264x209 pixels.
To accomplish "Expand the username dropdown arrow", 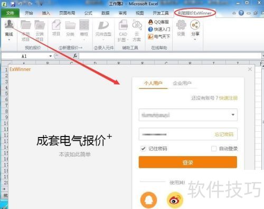I will click(233, 115).
